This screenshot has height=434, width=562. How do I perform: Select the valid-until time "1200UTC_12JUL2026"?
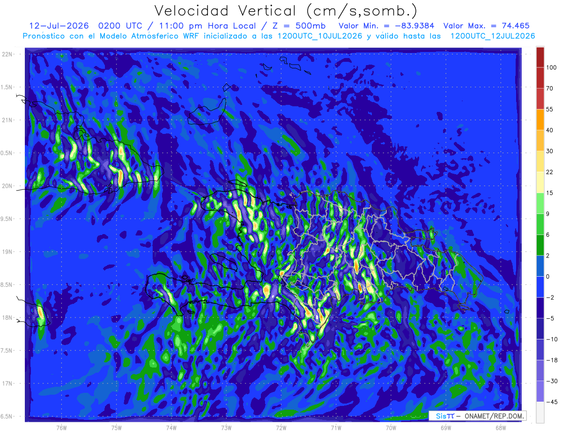coord(493,36)
